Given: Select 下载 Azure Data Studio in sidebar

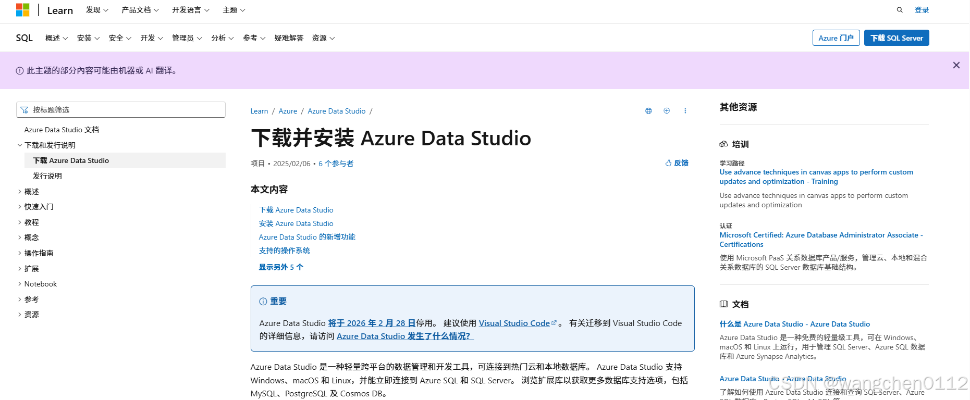Looking at the screenshot, I should tap(125, 160).
